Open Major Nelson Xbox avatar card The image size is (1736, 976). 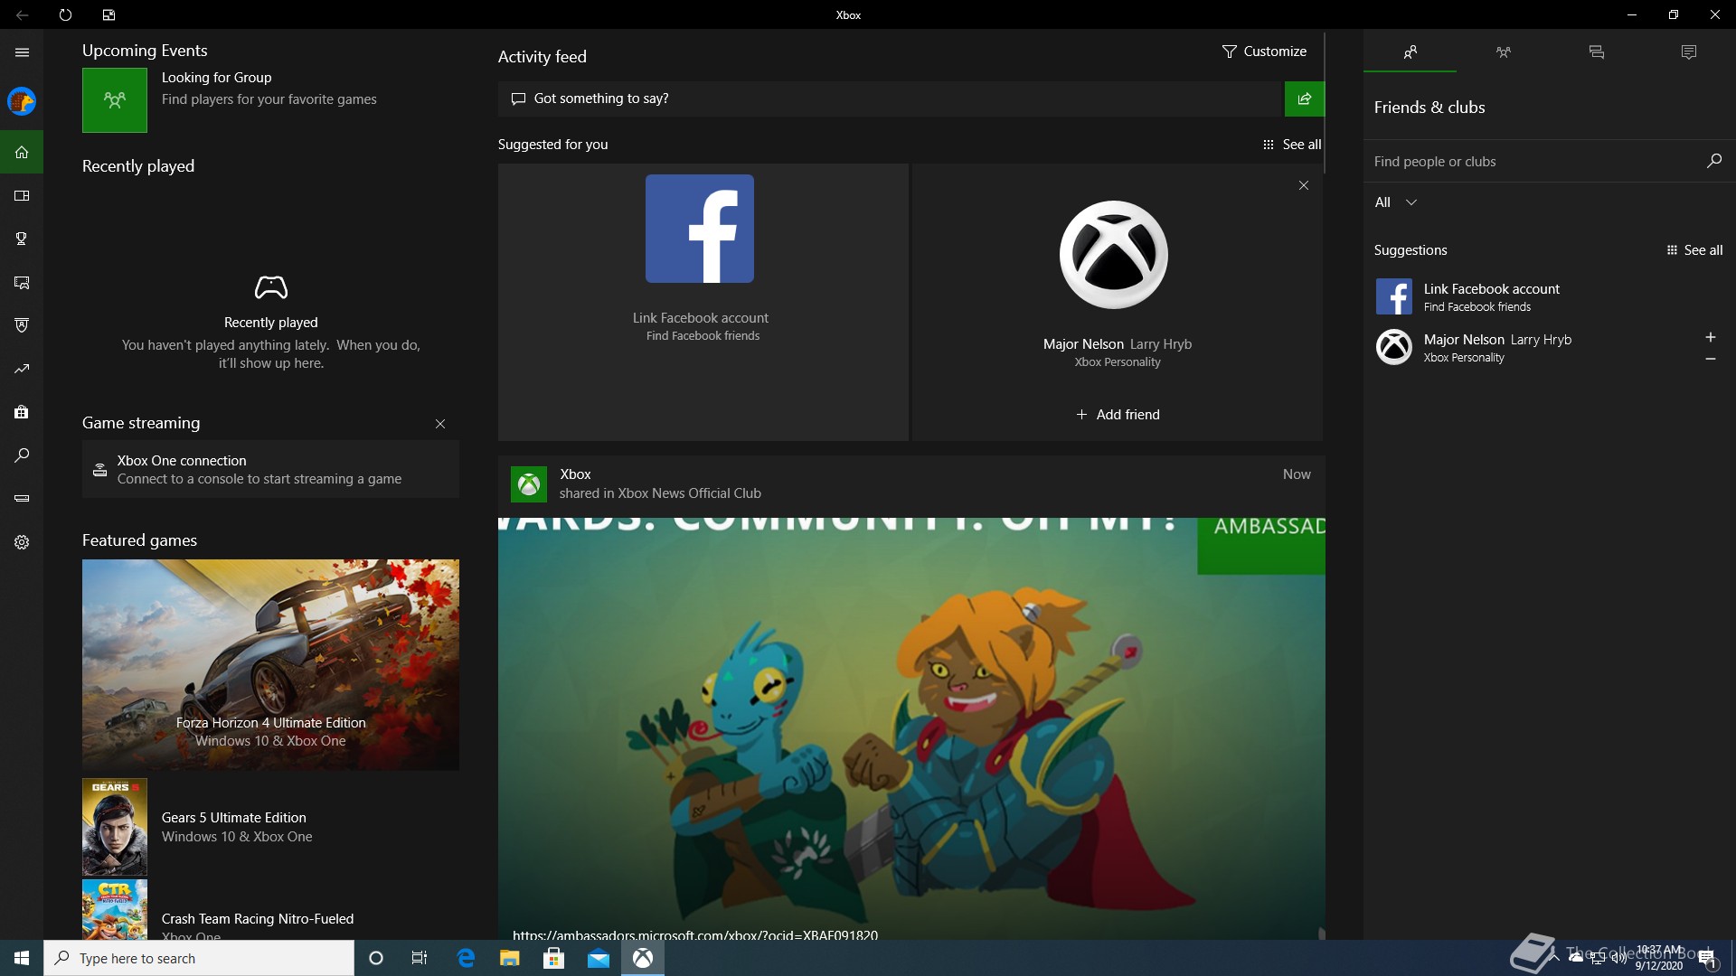(x=1114, y=255)
